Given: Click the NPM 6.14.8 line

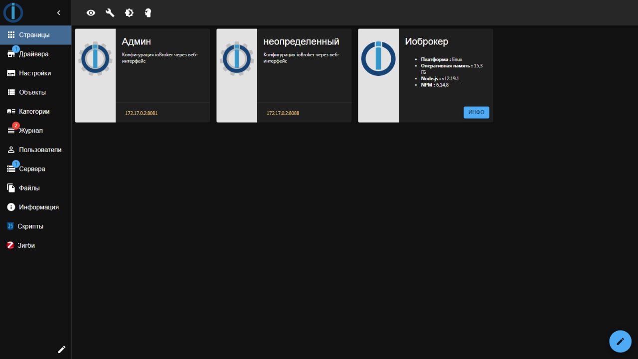Looking at the screenshot, I should tap(435, 85).
